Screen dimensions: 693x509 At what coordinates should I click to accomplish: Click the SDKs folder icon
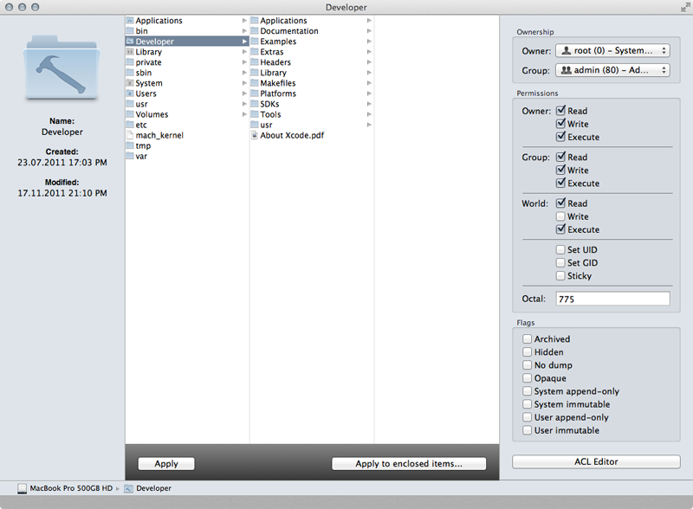[255, 104]
